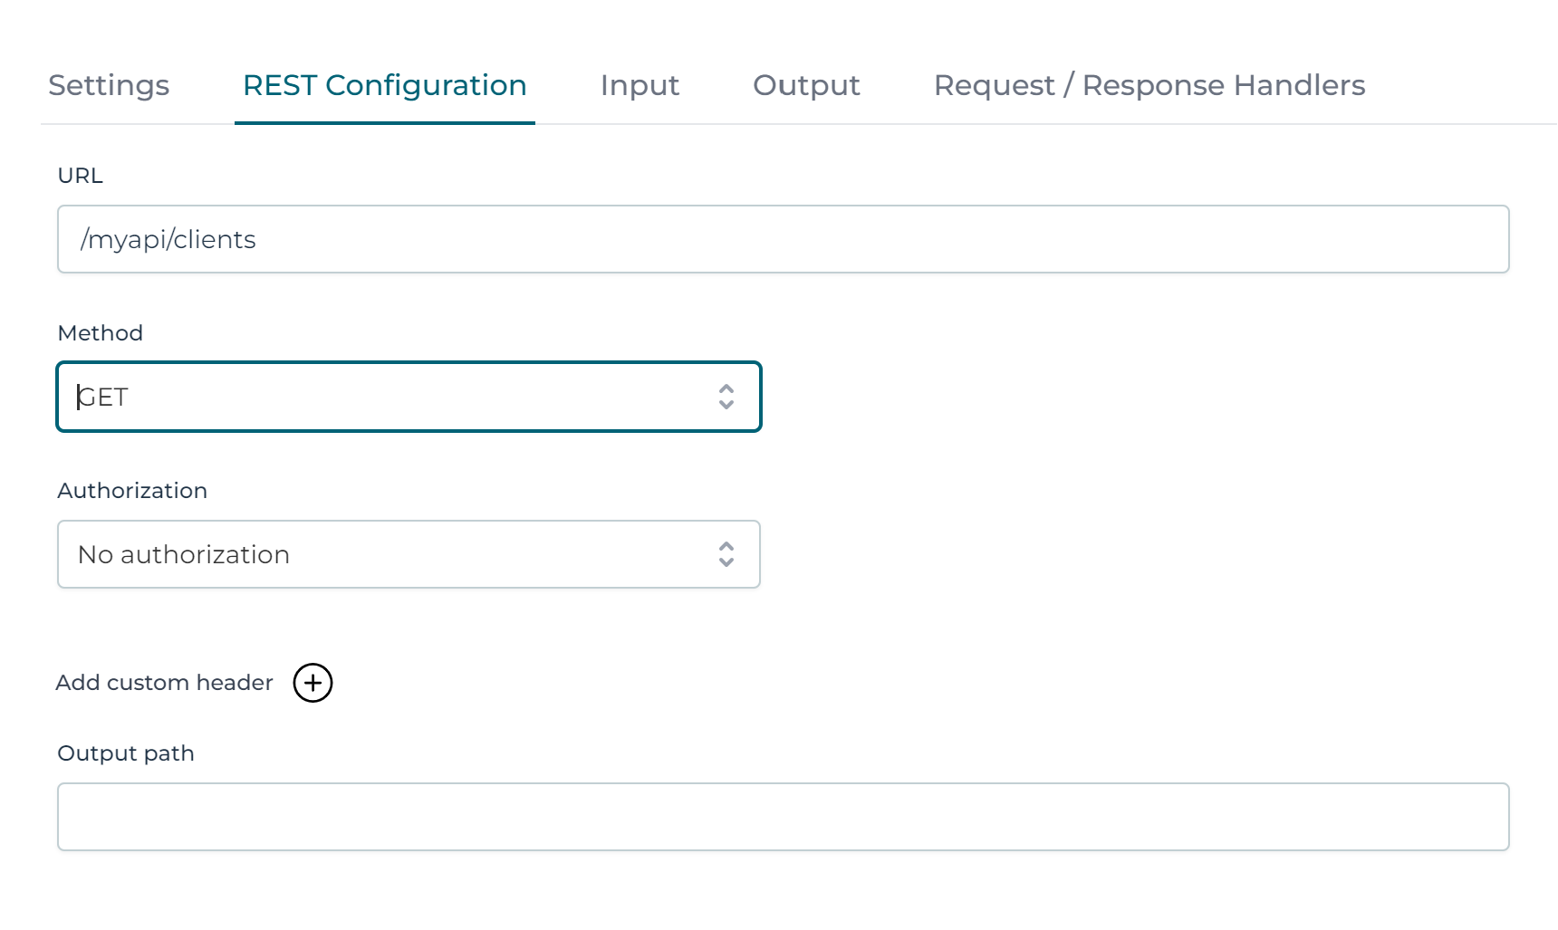Click the Output path label
This screenshot has height=930, width=1558.
(125, 753)
